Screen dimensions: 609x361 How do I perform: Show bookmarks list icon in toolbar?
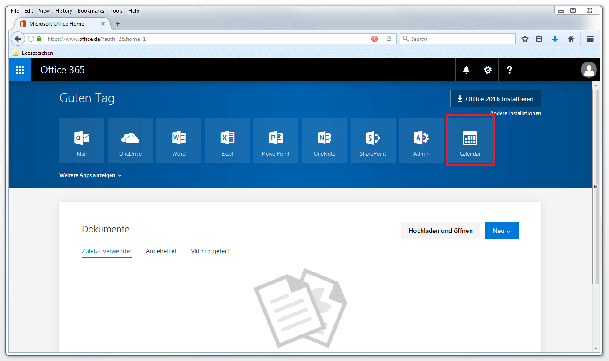coord(539,39)
